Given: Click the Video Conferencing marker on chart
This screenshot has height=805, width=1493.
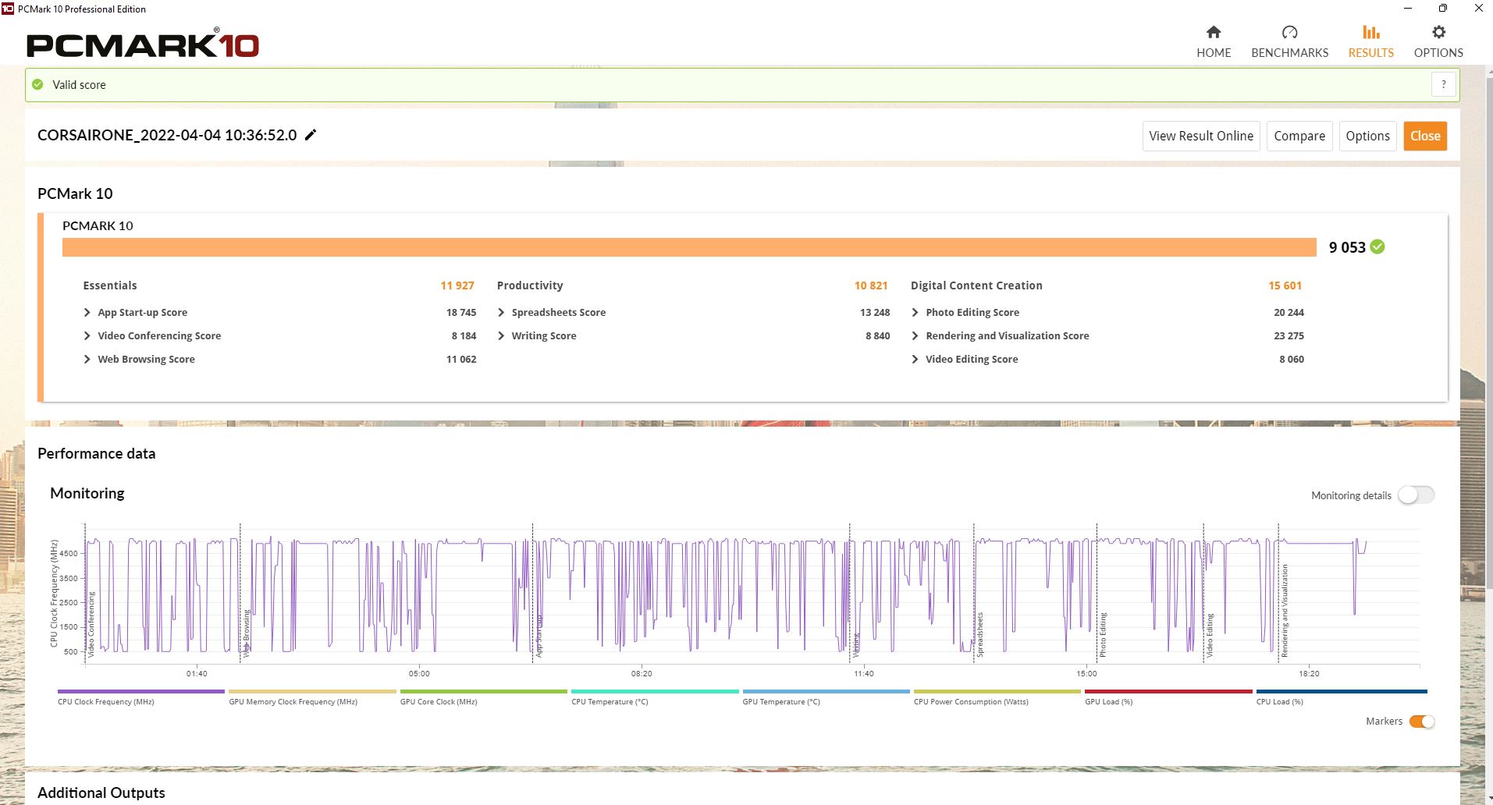Looking at the screenshot, I should [x=91, y=624].
